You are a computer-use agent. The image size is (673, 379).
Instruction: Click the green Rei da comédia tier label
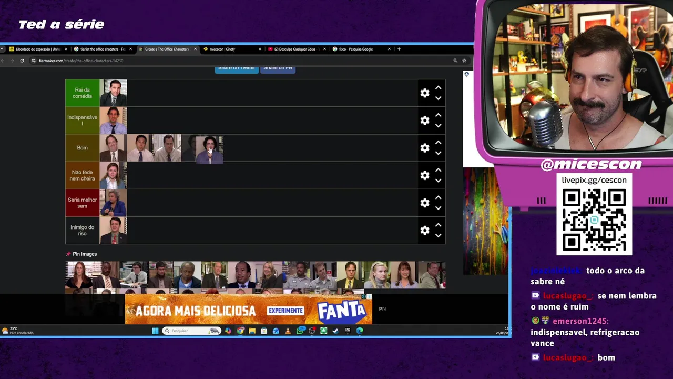point(83,93)
